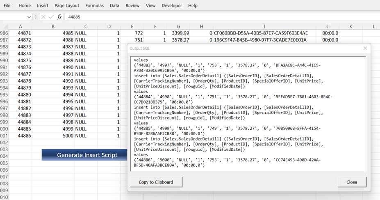This screenshot has height=200, width=380.
Task: Select the 00:00.0 cell in row 986
Action: (328, 33)
